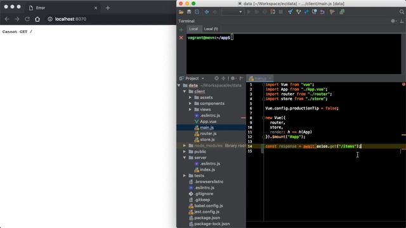Image resolution: width=406 pixels, height=228 pixels.
Task: Click the locate target icon in Project panel
Action: (216, 79)
